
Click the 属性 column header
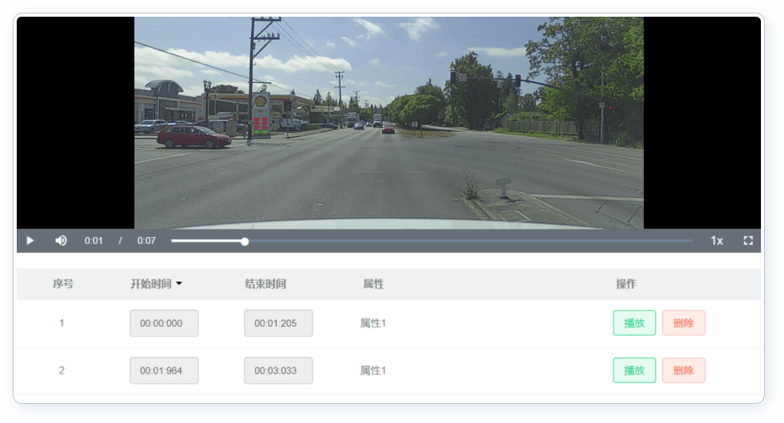pyautogui.click(x=373, y=284)
